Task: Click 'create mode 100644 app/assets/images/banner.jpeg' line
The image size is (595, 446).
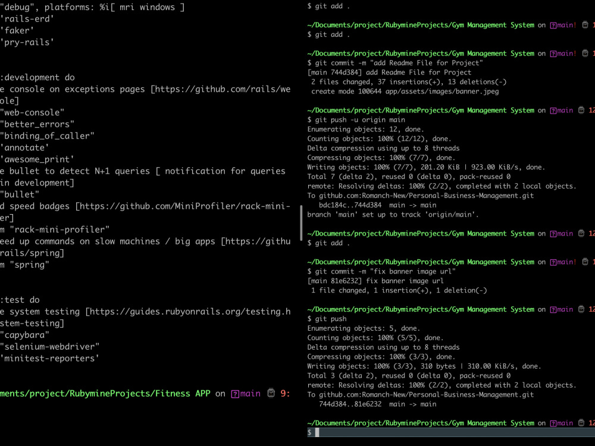Action: point(405,92)
